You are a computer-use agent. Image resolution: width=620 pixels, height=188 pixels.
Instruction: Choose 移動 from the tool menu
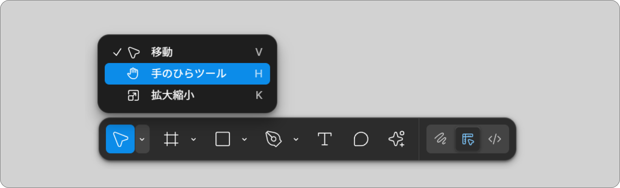(x=187, y=52)
